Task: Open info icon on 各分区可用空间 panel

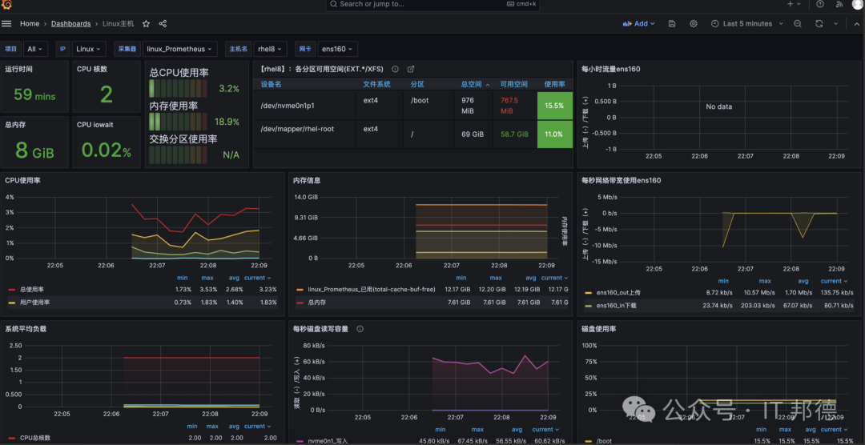Action: (395, 69)
